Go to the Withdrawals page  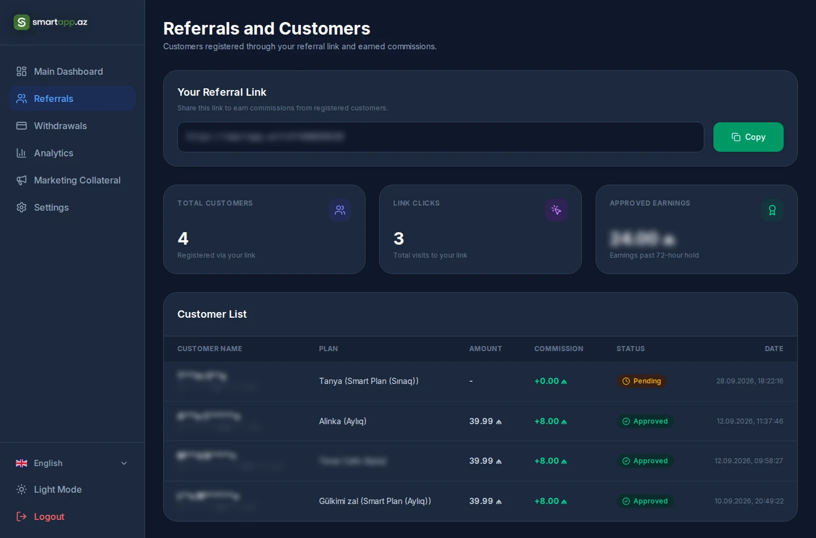(x=73, y=126)
